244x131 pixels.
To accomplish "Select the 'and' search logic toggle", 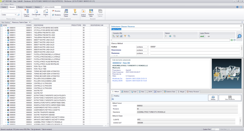I will [202, 36].
